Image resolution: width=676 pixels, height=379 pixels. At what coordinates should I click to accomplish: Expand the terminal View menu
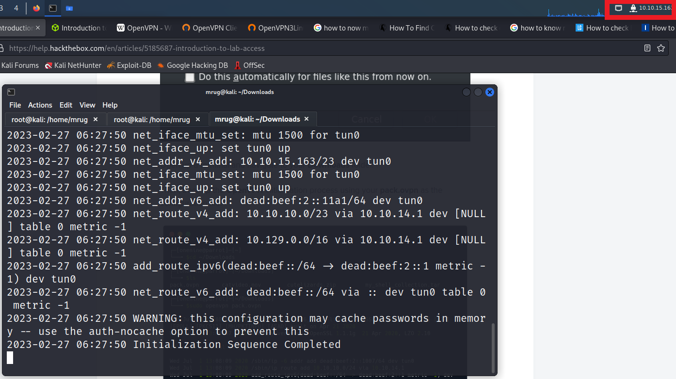coord(87,105)
